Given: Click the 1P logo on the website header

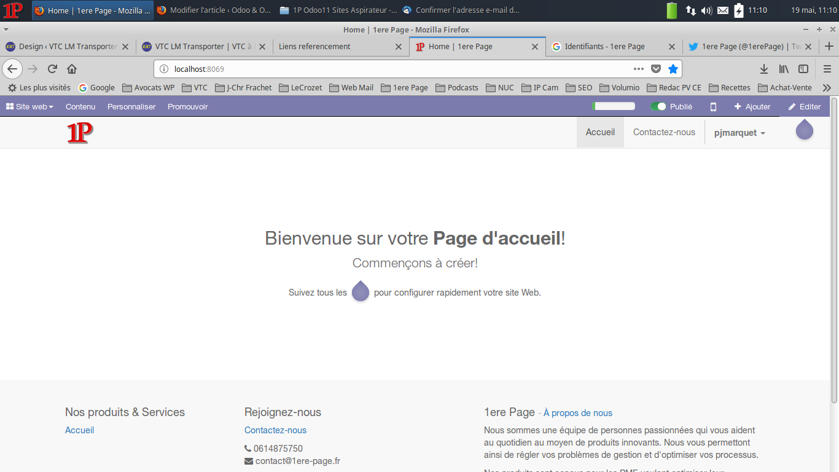Looking at the screenshot, I should tap(80, 133).
